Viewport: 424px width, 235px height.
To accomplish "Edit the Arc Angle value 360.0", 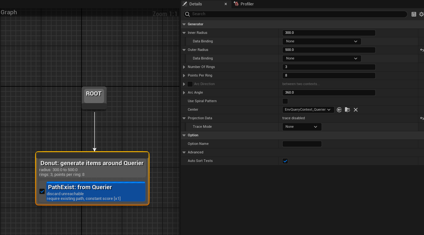I will [x=329, y=93].
